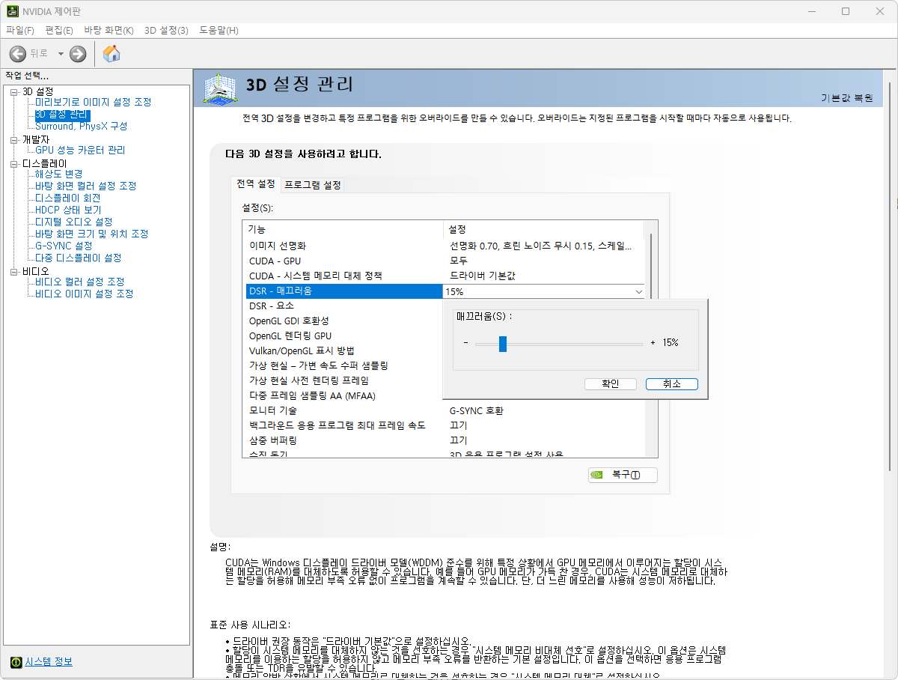This screenshot has height=680, width=898.
Task: Open 미리보기로 이미지 설정 조정
Action: (x=93, y=102)
